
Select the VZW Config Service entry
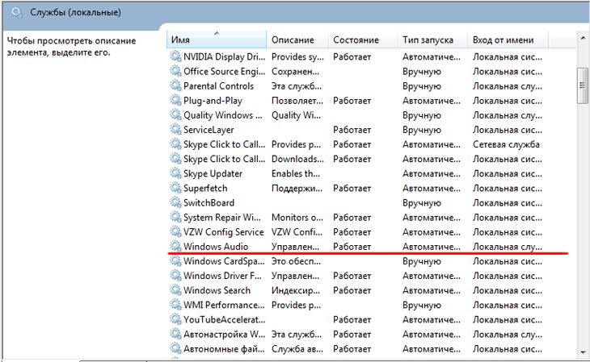click(223, 231)
